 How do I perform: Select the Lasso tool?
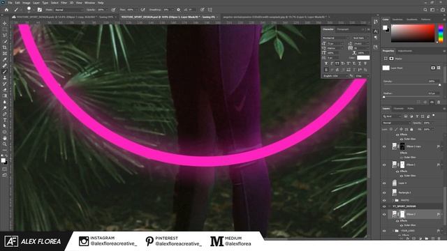(x=5, y=36)
